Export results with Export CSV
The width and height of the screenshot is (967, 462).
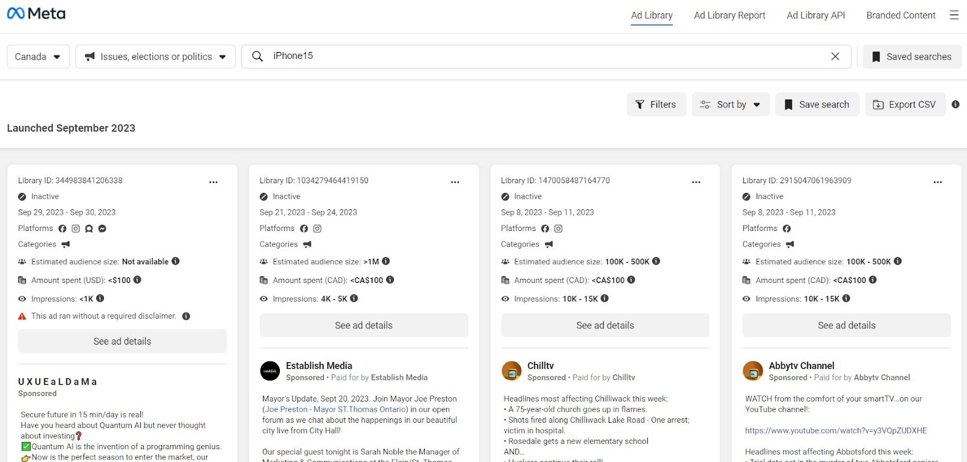[905, 105]
